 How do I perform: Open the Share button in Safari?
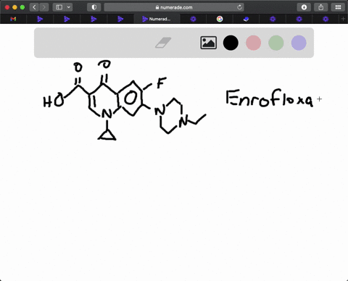click(321, 7)
